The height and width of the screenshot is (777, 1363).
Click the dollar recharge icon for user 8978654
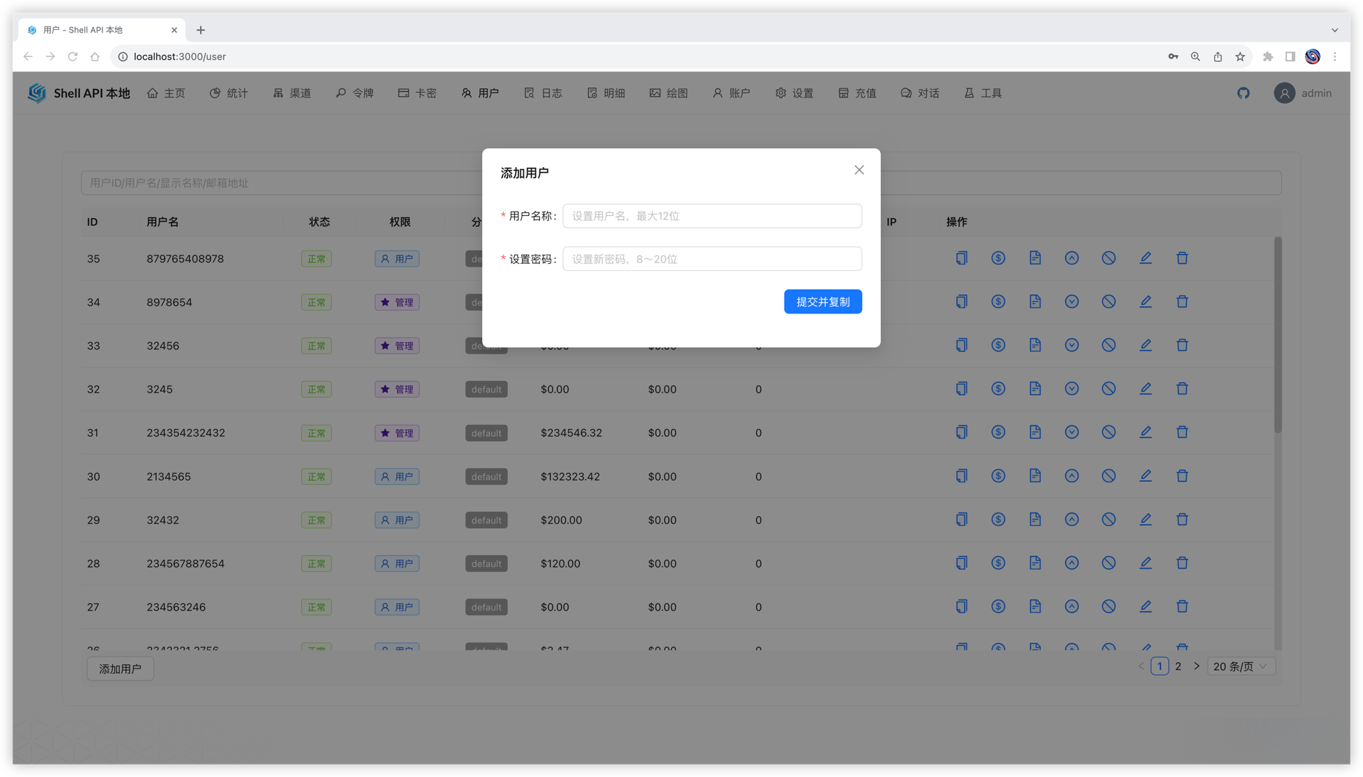point(998,301)
